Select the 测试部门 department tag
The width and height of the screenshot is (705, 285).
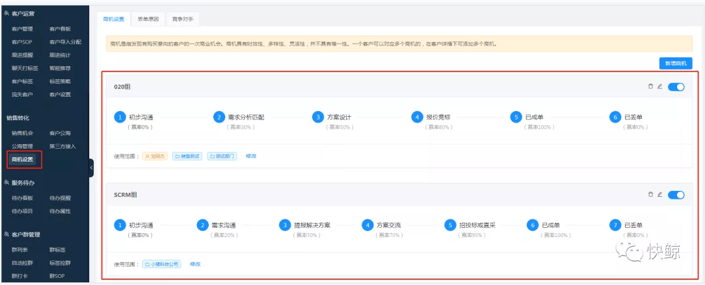[222, 156]
